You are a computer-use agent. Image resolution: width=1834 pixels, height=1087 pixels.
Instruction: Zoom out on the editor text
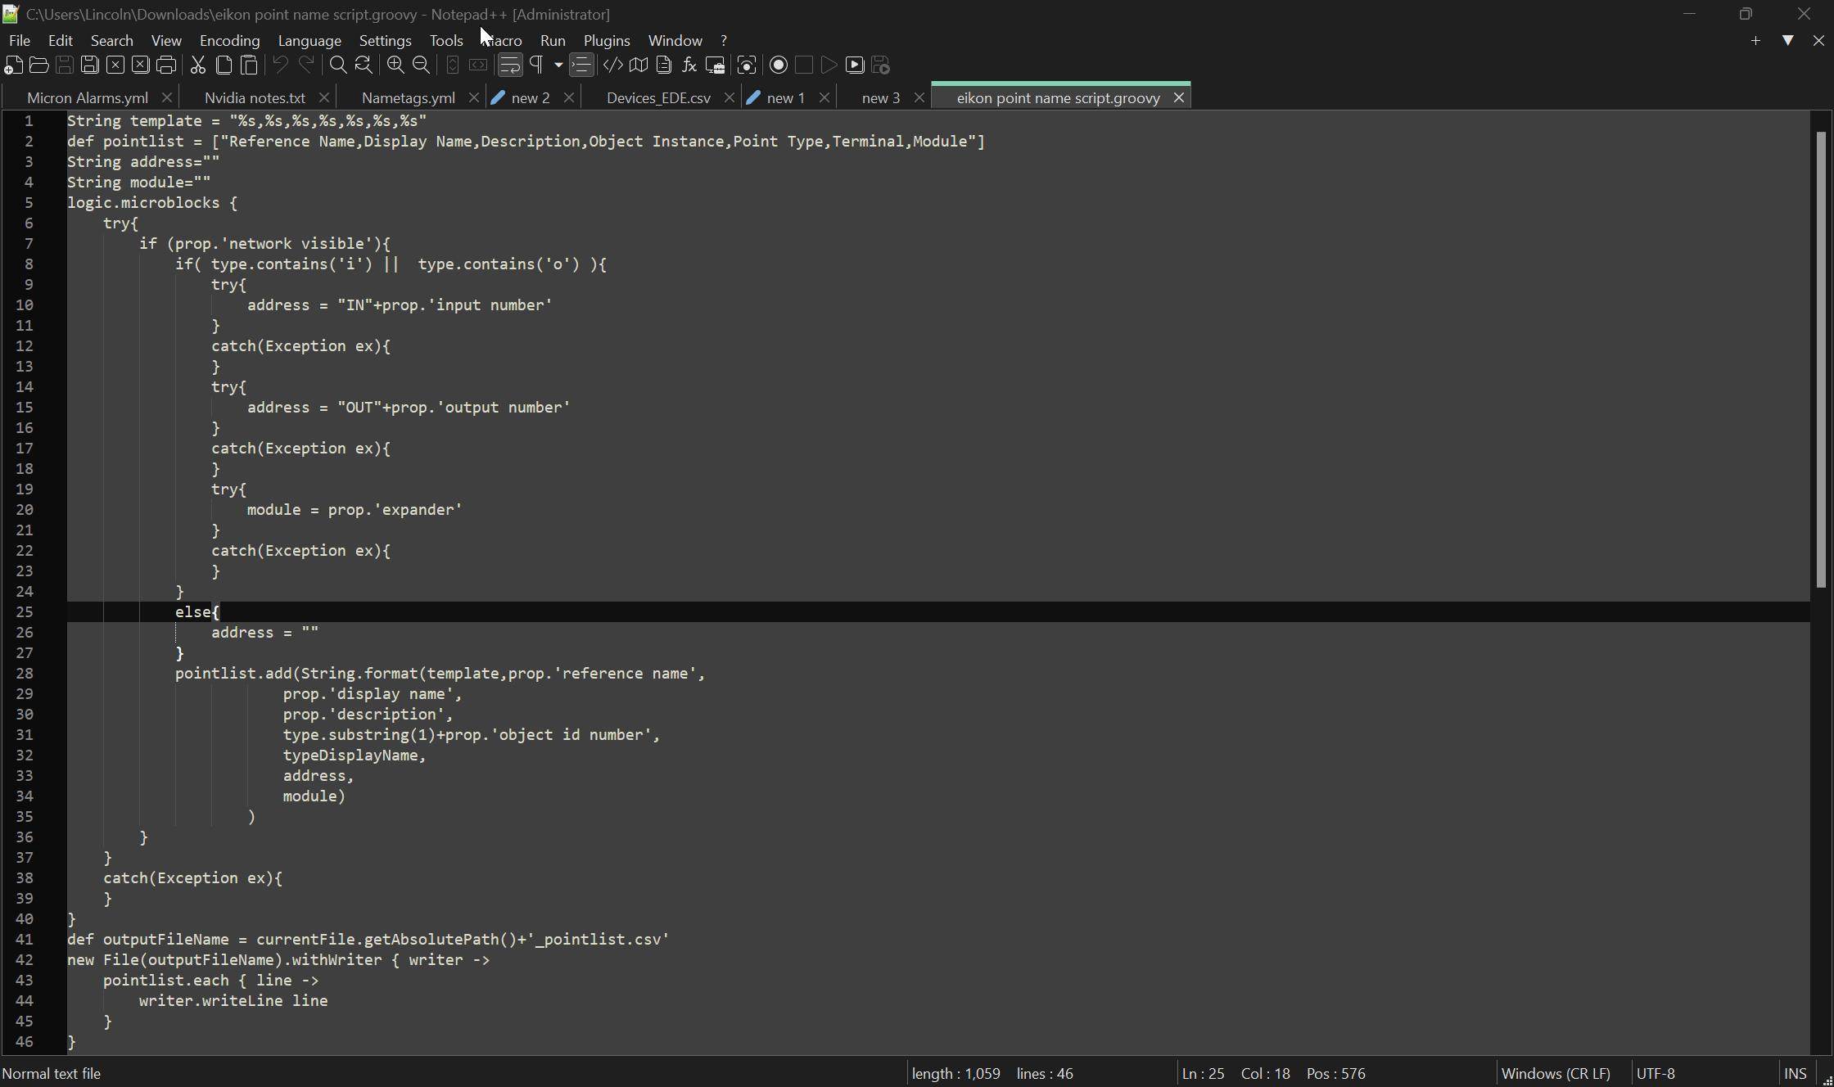[421, 65]
